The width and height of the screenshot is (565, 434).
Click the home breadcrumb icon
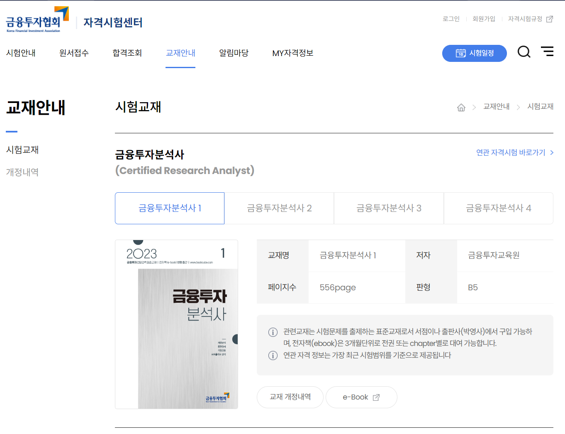(461, 108)
